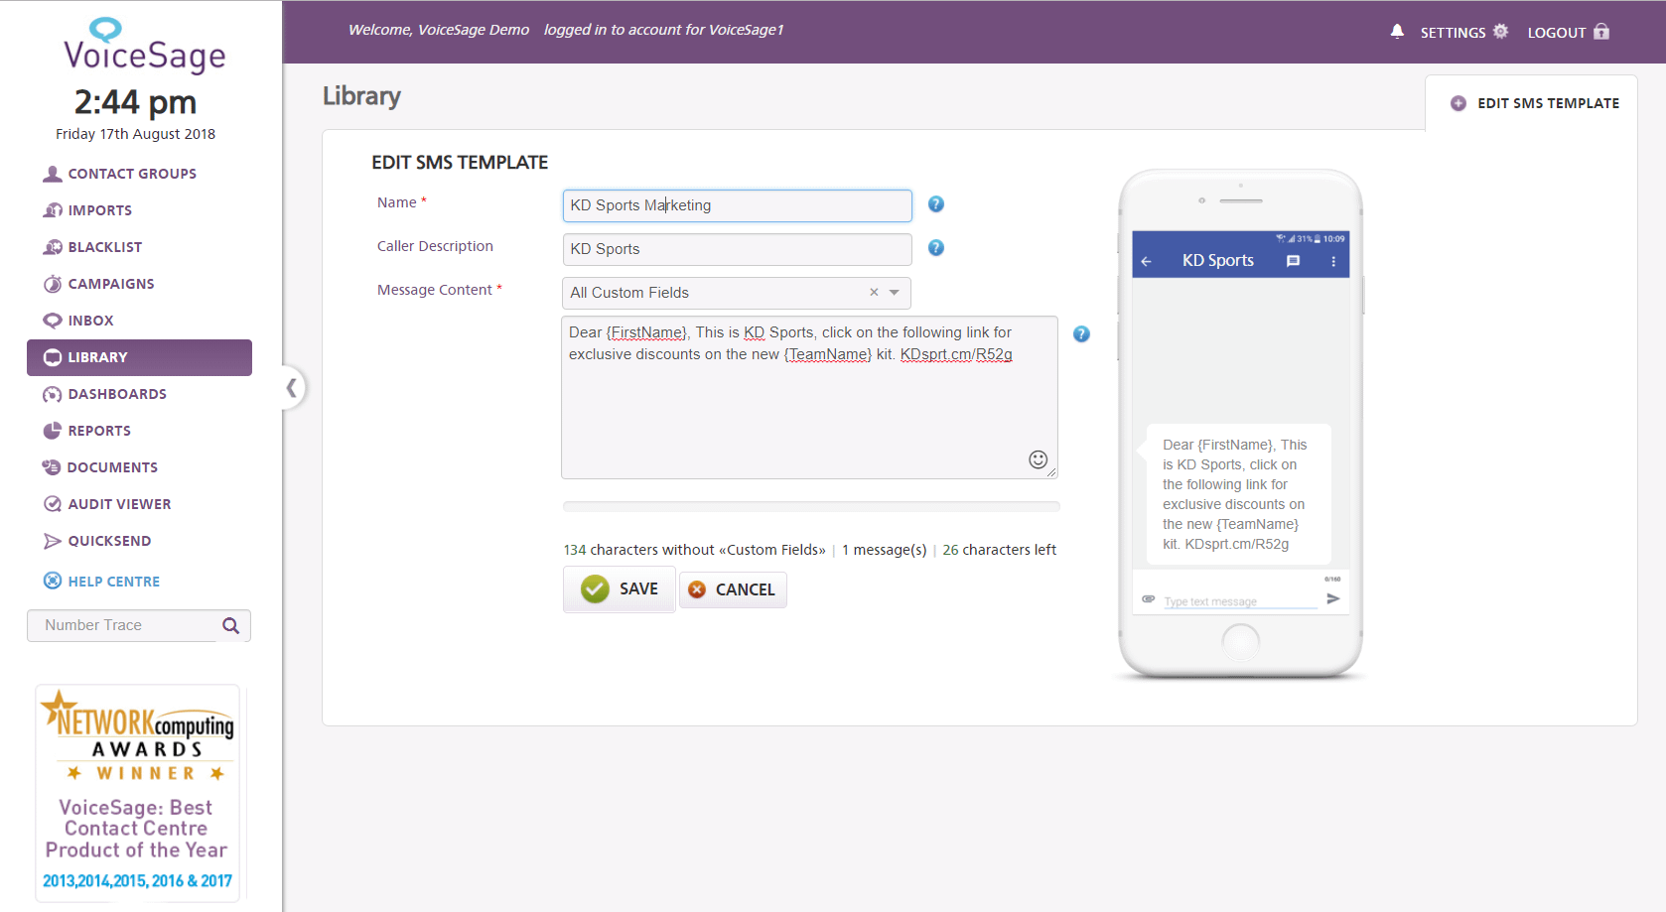
Task: Navigate to Campaigns
Action: click(x=110, y=283)
